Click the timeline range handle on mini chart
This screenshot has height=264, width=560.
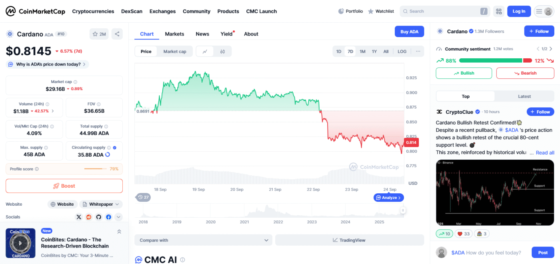[403, 210]
